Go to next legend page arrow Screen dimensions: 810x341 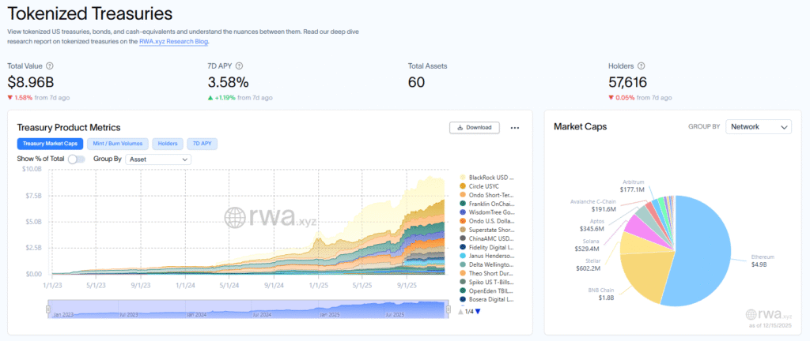tap(477, 311)
